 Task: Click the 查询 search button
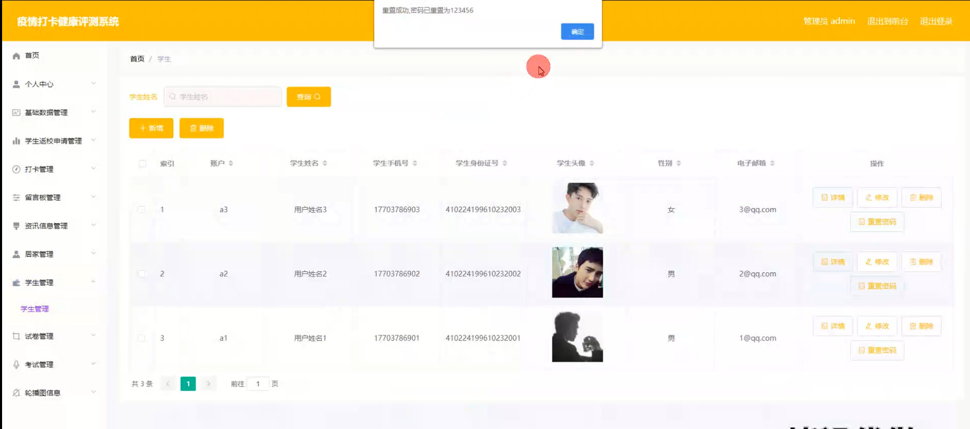point(309,97)
